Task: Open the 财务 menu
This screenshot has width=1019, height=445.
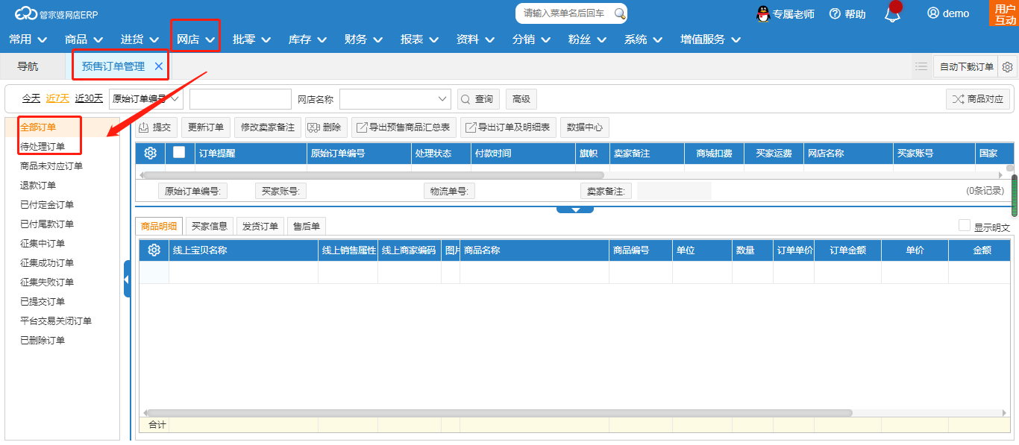Action: 363,40
